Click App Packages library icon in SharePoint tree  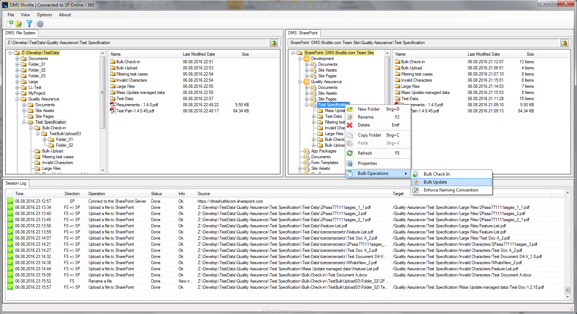tap(307, 151)
